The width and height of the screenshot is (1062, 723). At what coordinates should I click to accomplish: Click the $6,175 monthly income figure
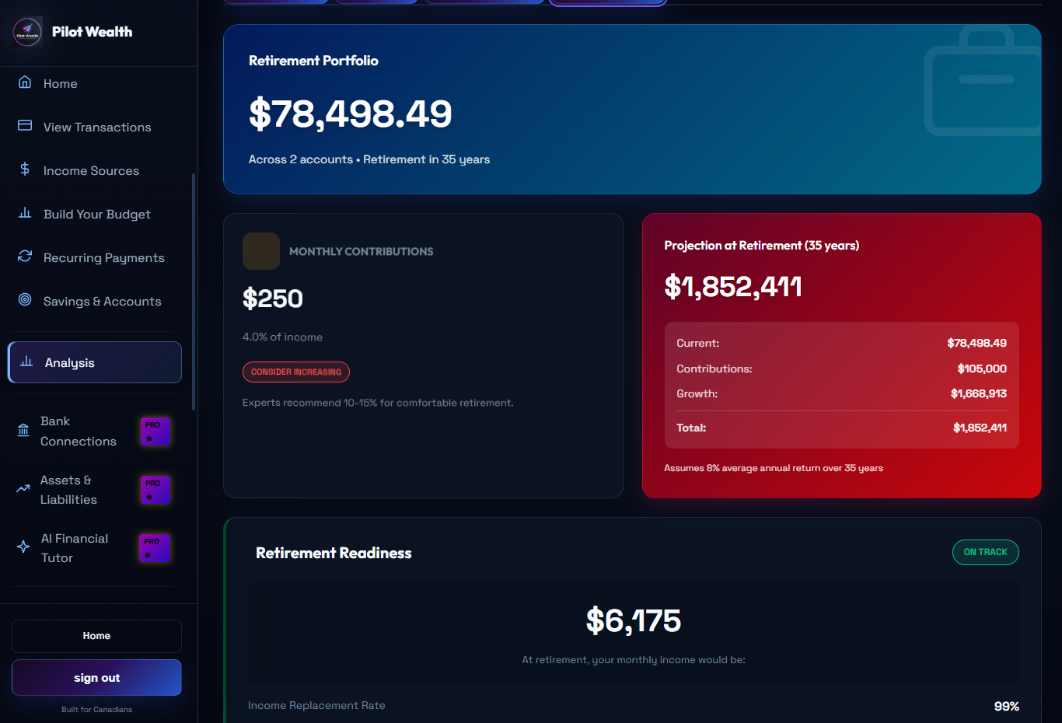coord(634,620)
